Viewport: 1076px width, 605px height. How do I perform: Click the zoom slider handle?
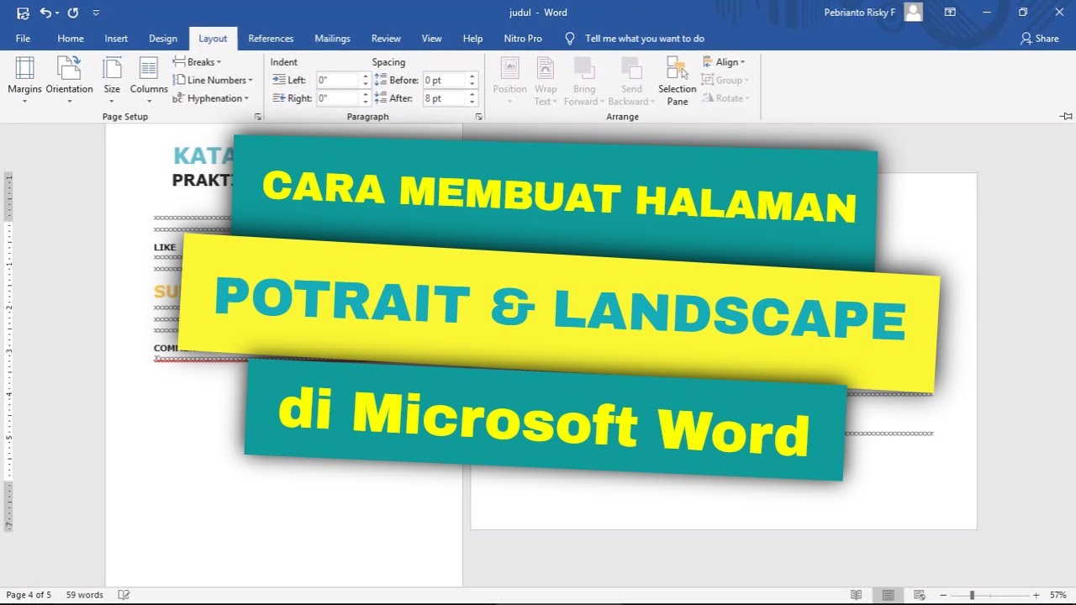[972, 595]
